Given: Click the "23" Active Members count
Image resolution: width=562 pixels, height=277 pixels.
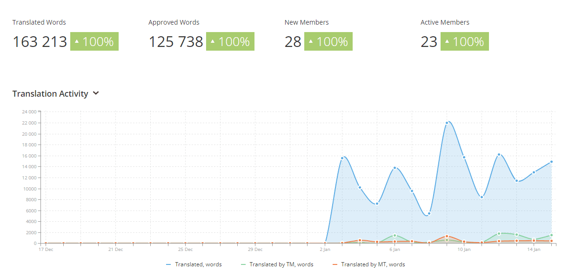Looking at the screenshot, I should tap(429, 41).
